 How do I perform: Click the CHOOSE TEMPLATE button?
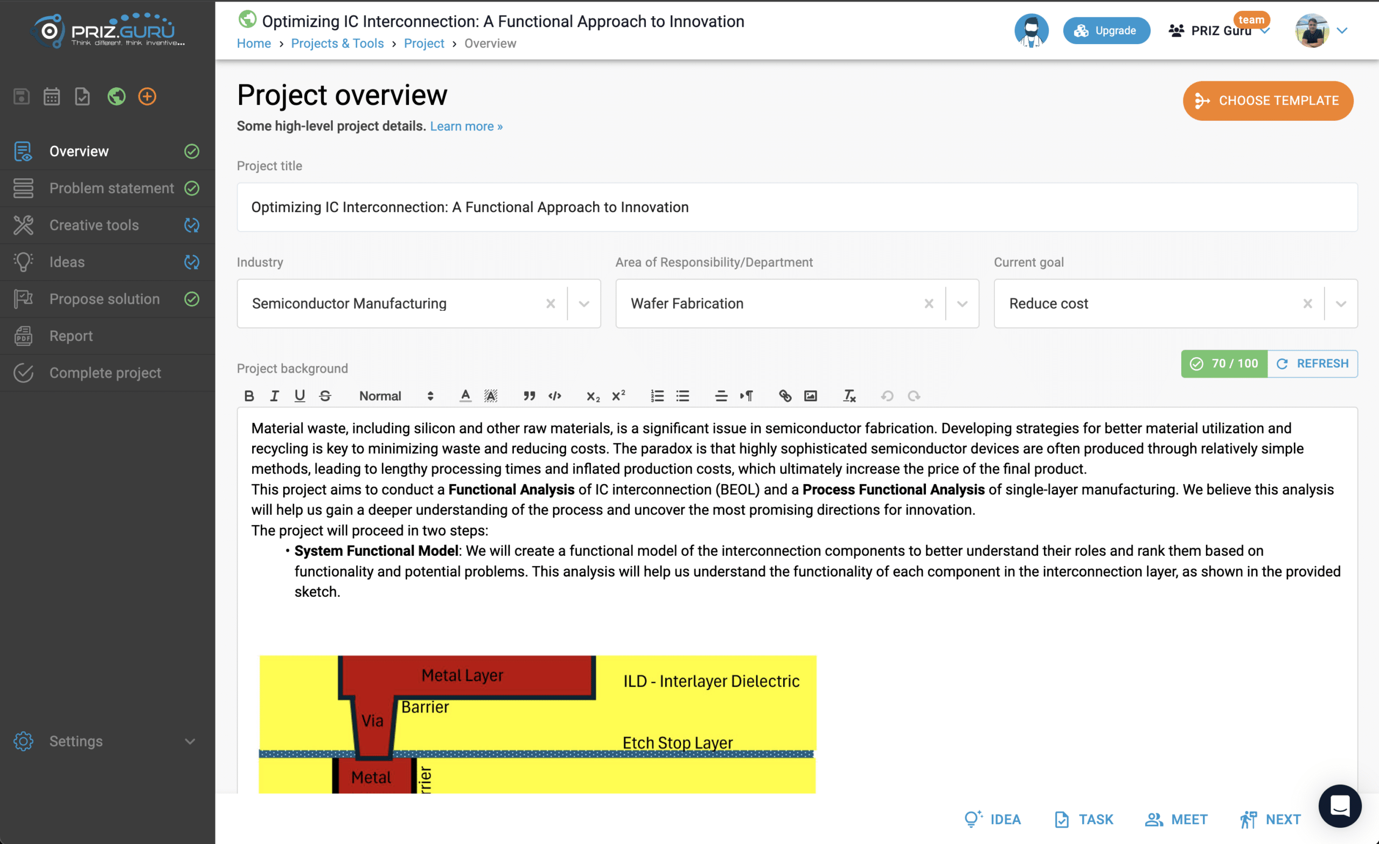(1269, 101)
